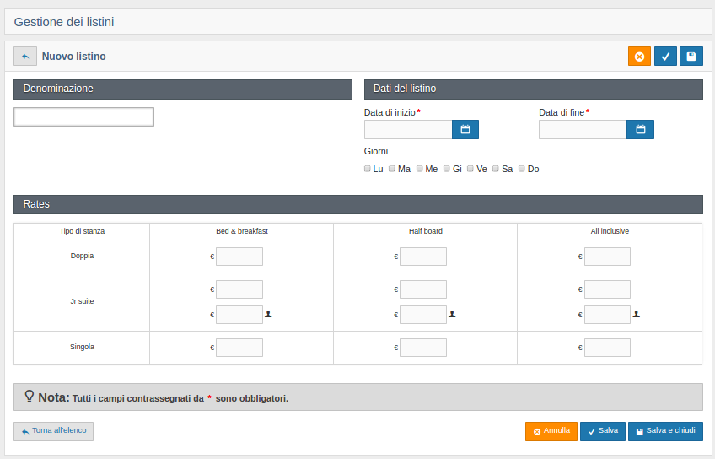The height and width of the screenshot is (459, 715).
Task: Click the floppy disk icon in header
Action: pos(691,57)
